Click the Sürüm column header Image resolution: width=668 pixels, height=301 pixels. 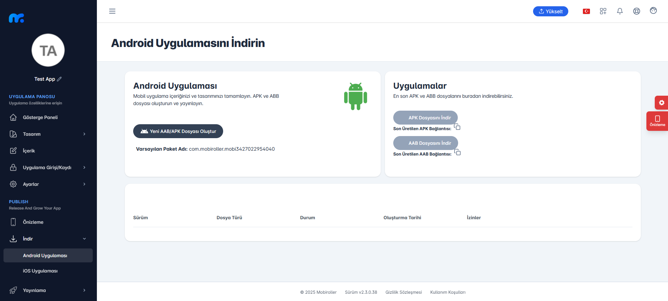tap(141, 217)
